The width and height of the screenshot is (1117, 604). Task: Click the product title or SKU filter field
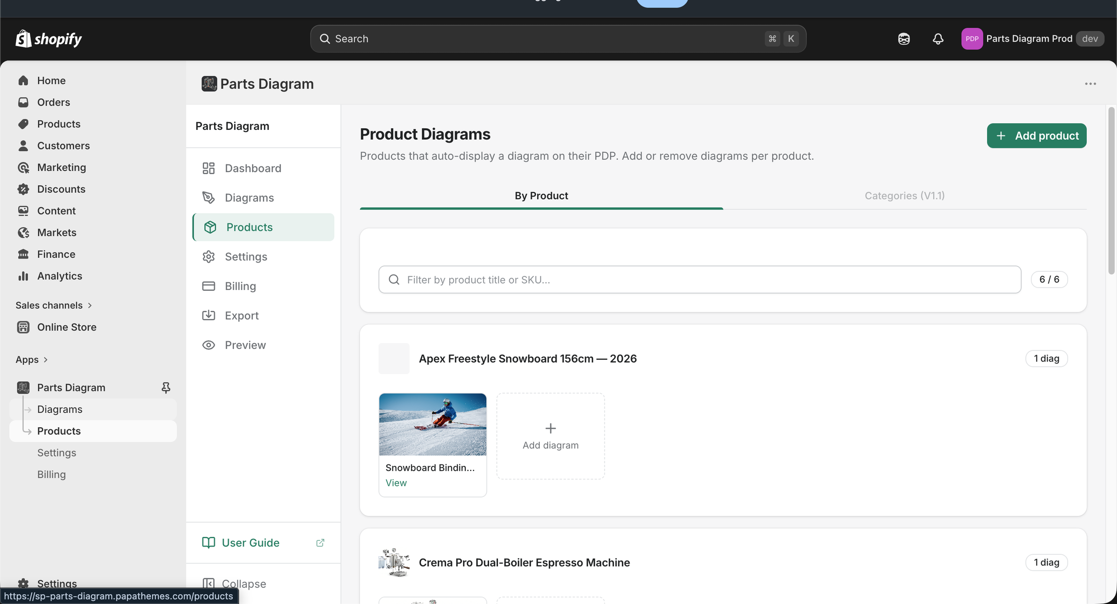(x=700, y=280)
